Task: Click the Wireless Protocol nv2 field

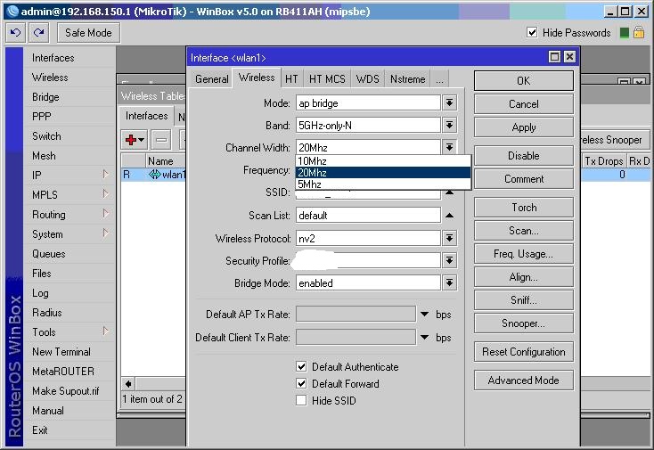Action: coord(368,238)
